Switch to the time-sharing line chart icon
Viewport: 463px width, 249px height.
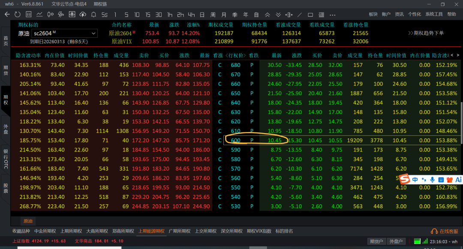tap(39, 14)
